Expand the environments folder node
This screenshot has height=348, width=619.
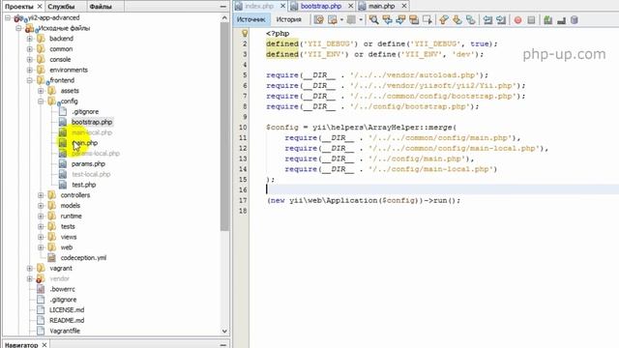click(x=30, y=71)
